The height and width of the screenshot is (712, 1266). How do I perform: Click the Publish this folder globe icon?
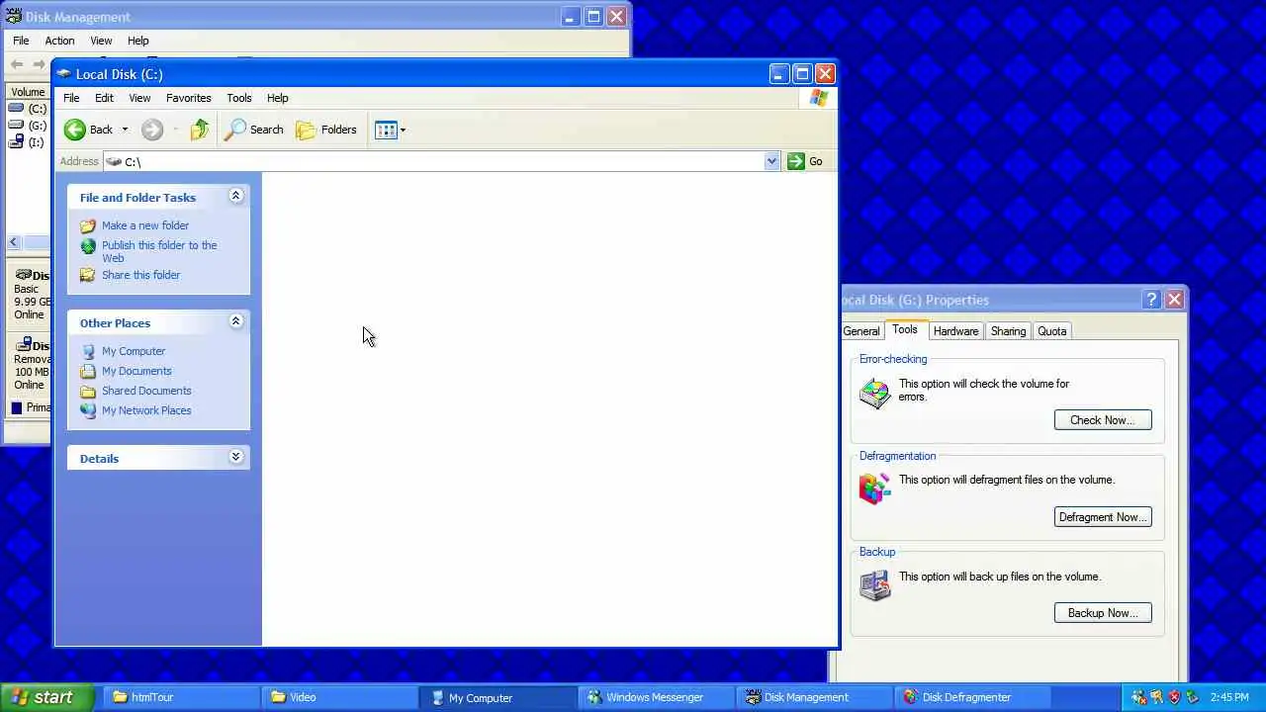click(x=88, y=246)
